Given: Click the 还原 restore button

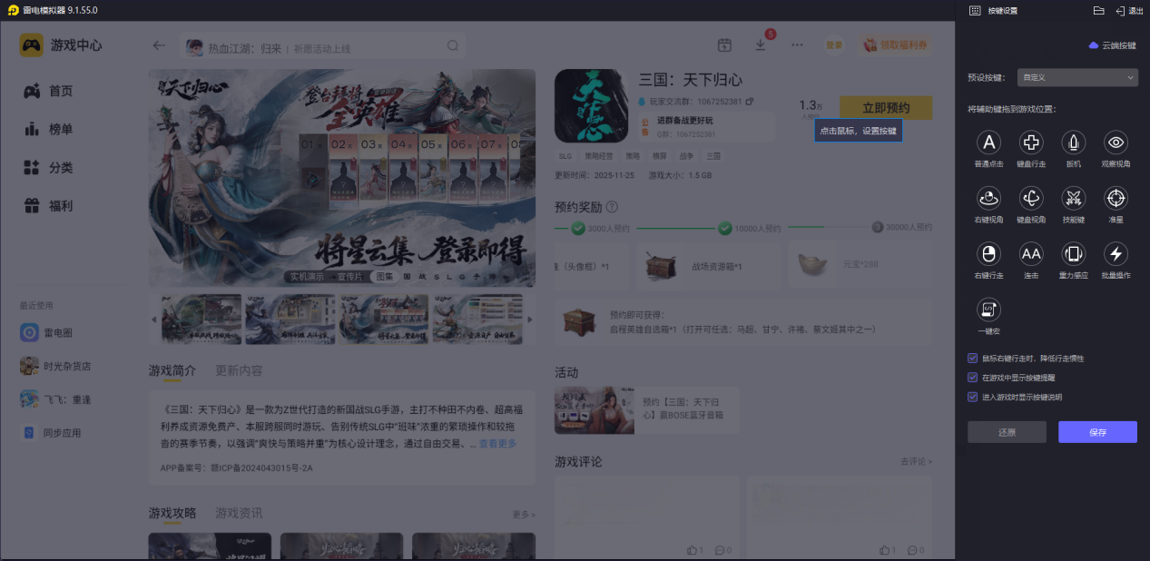Looking at the screenshot, I should [x=1007, y=432].
